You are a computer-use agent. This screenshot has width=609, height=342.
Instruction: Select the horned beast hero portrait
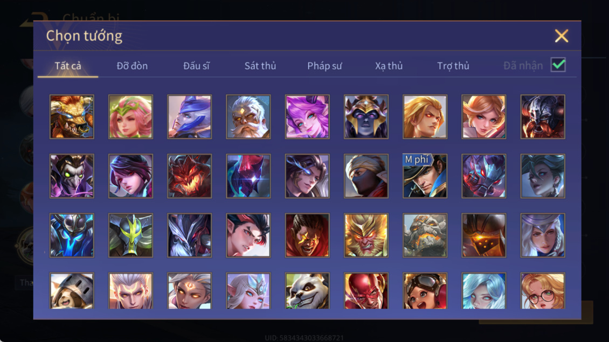72,117
